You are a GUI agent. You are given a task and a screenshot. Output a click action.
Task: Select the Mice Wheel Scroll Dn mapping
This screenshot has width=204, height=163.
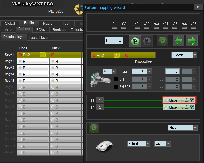pos(179,100)
